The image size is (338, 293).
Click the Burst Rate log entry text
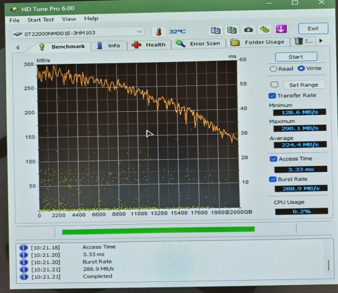pos(97,262)
